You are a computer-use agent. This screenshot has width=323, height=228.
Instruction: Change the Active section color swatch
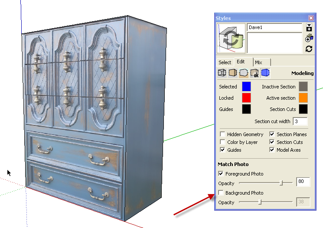303,98
